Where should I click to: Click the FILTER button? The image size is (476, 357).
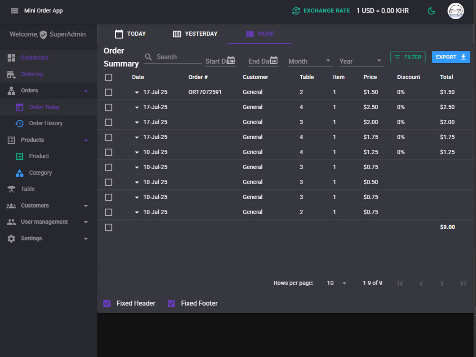coord(408,57)
